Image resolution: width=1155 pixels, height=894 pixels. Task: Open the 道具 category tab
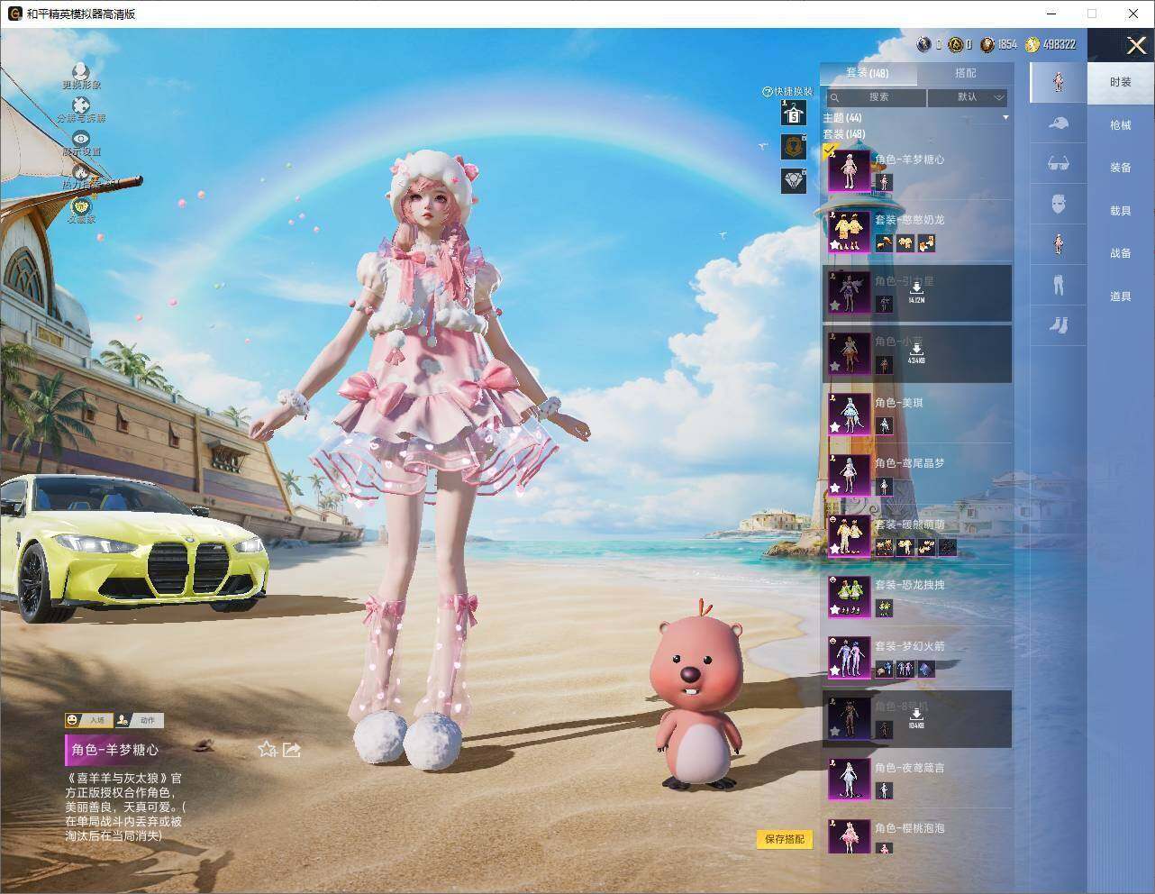point(1121,296)
